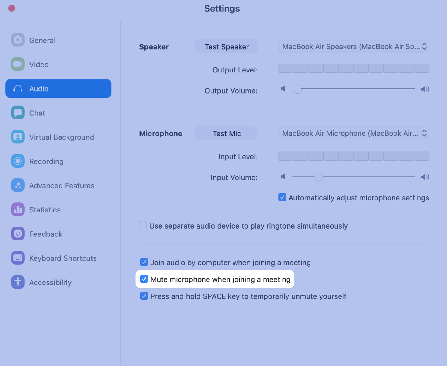447x366 pixels.
Task: Open the Chat bubble icon
Action: (x=18, y=113)
